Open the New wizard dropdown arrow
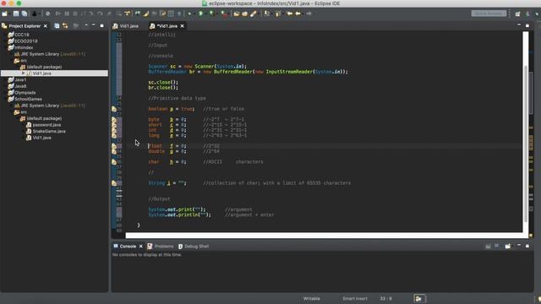This screenshot has width=541, height=304. coord(9,14)
